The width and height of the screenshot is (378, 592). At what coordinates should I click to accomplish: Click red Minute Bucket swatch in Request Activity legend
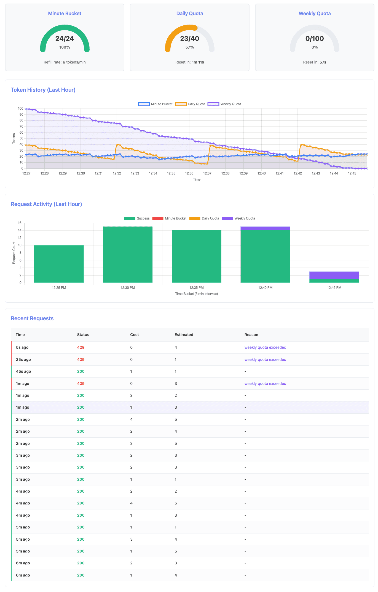[x=158, y=218]
